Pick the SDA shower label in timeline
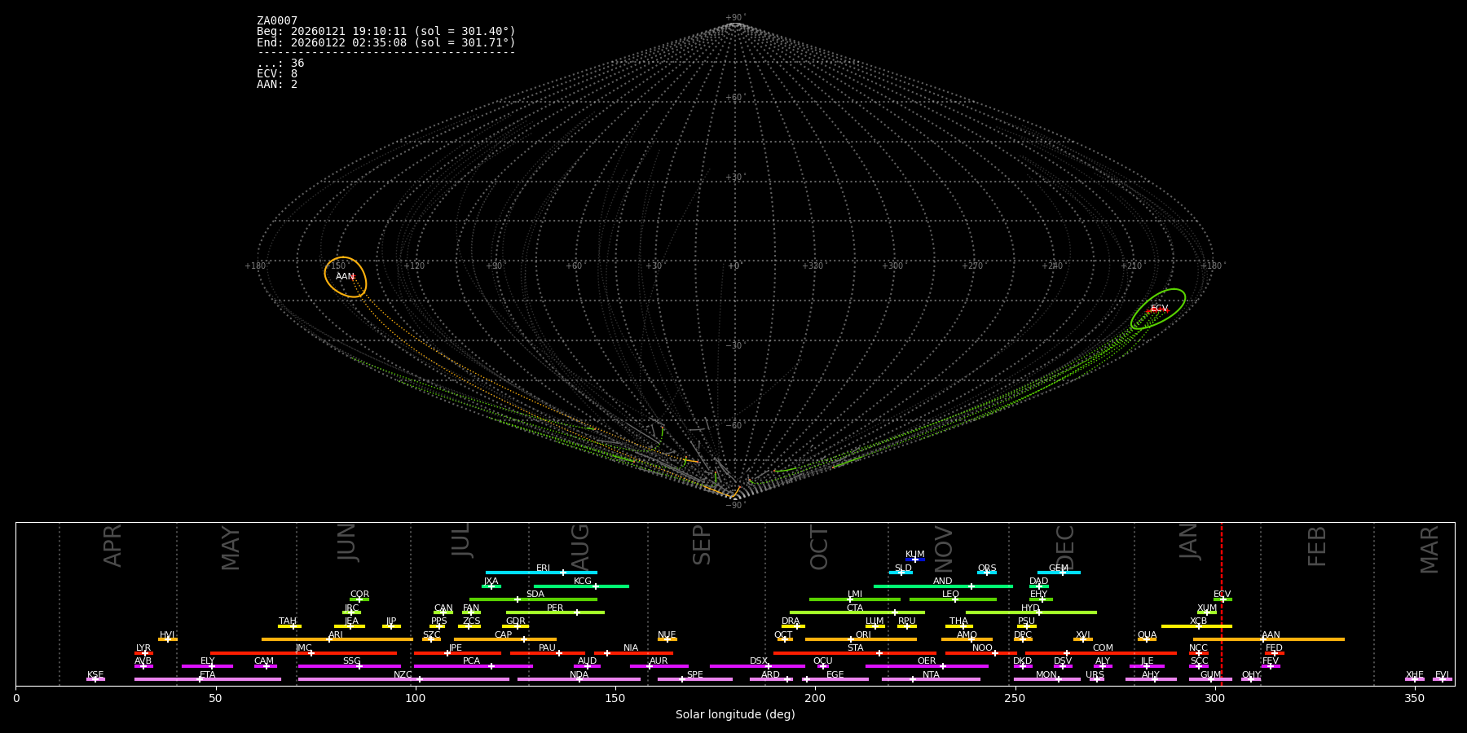Viewport: 1467px width, 733px height. point(535,595)
